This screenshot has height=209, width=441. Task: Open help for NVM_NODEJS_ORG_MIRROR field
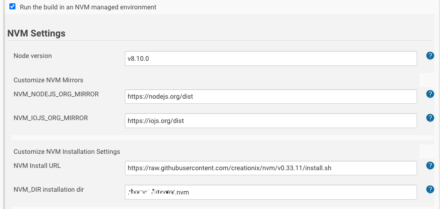[x=430, y=94]
